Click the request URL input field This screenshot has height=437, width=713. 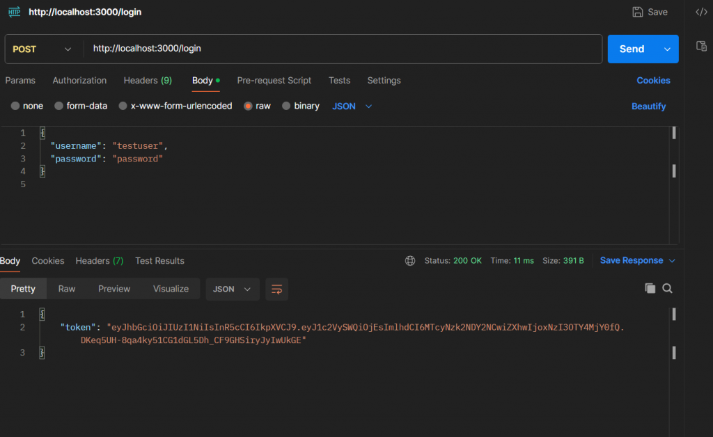(x=341, y=49)
